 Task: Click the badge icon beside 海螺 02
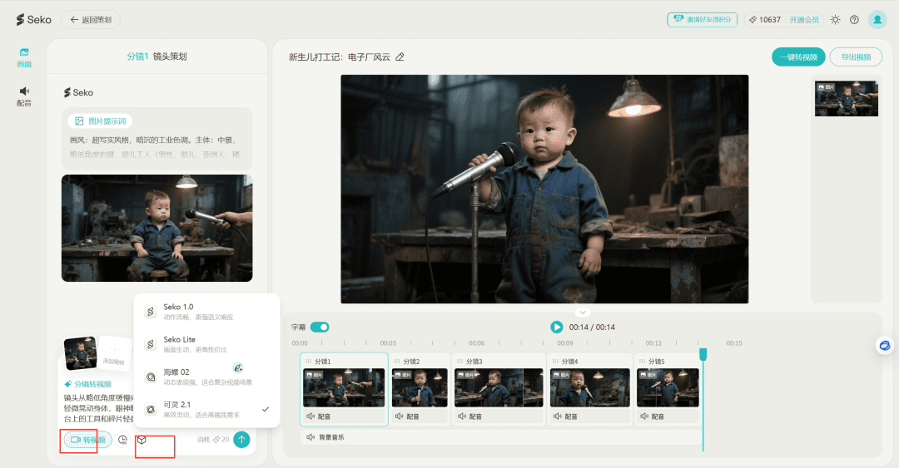238,367
